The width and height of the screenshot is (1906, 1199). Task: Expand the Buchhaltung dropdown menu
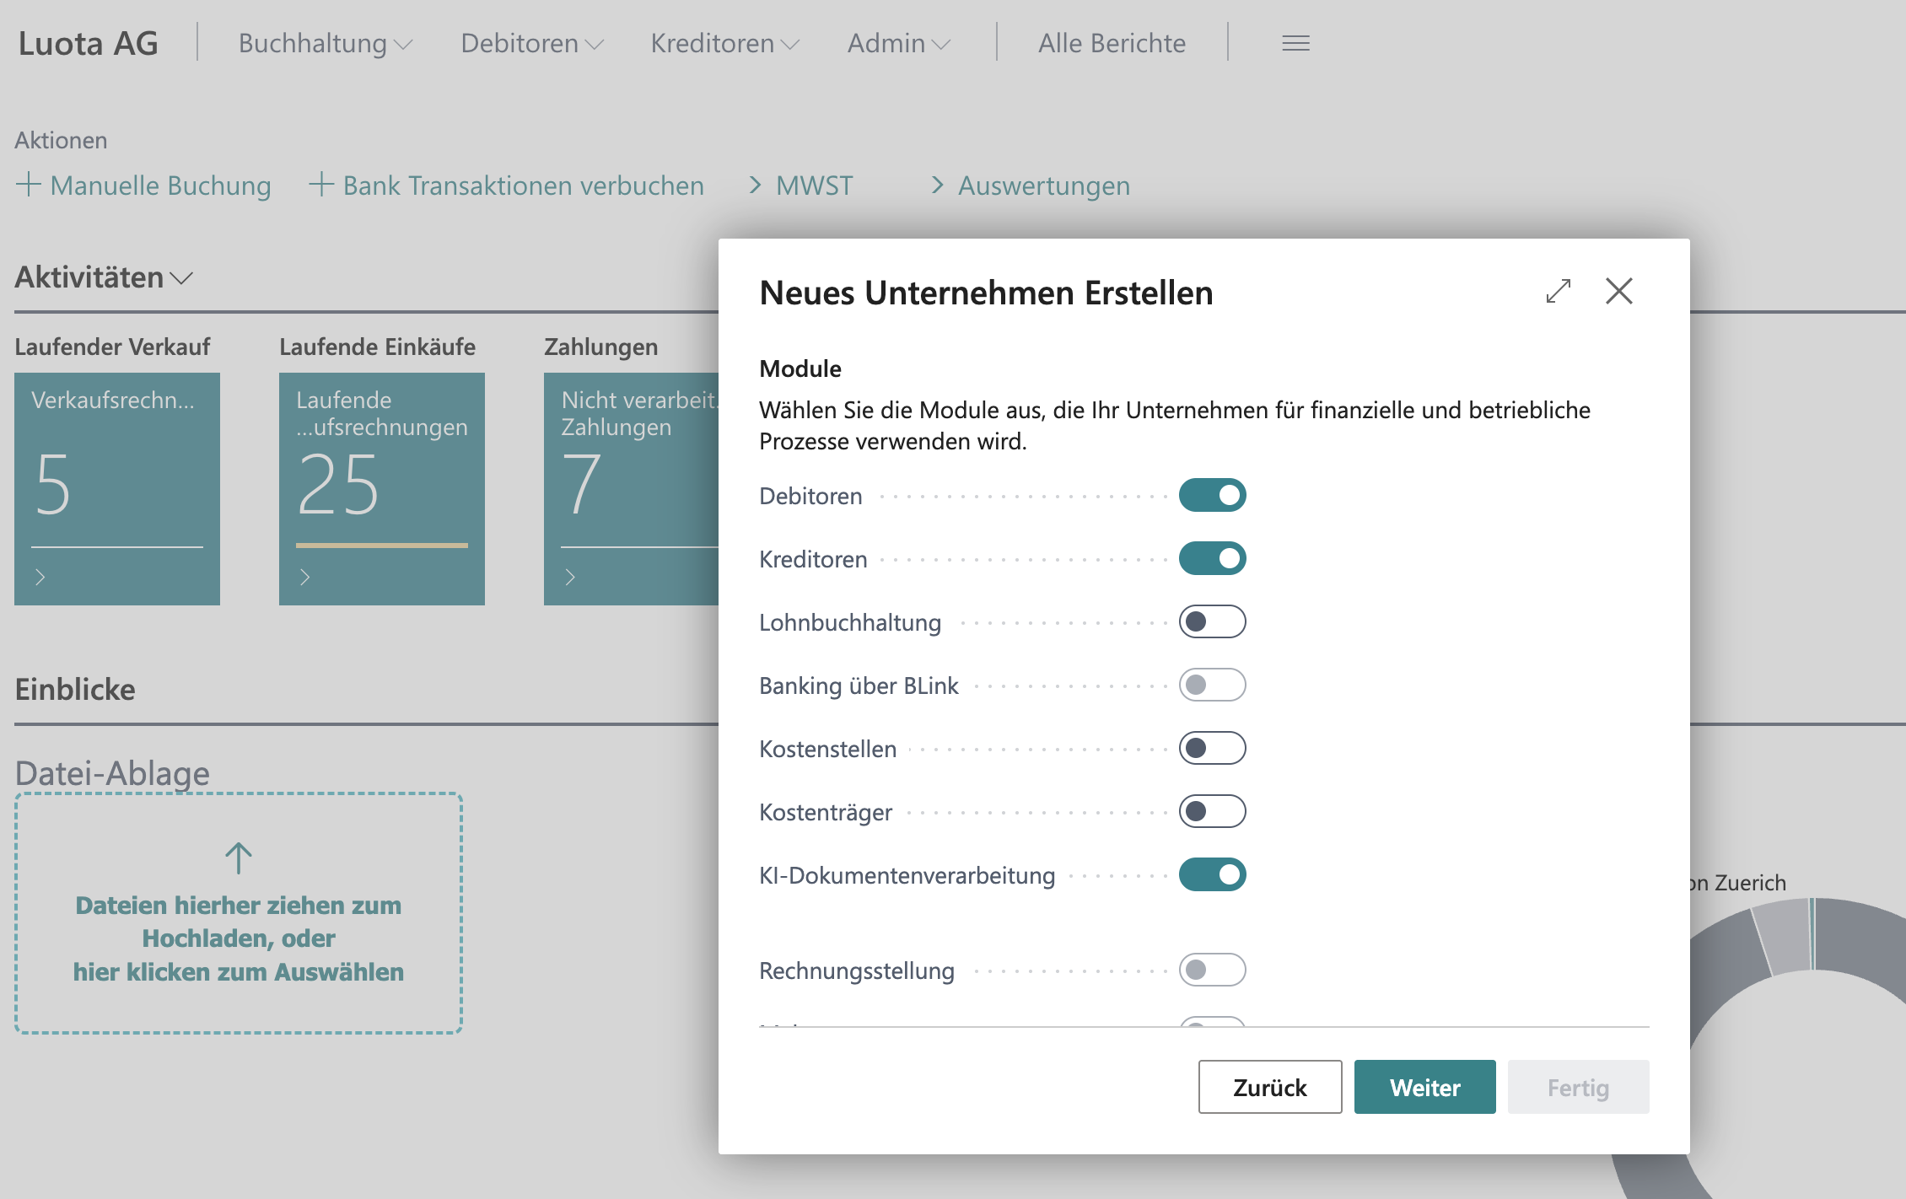pos(326,43)
